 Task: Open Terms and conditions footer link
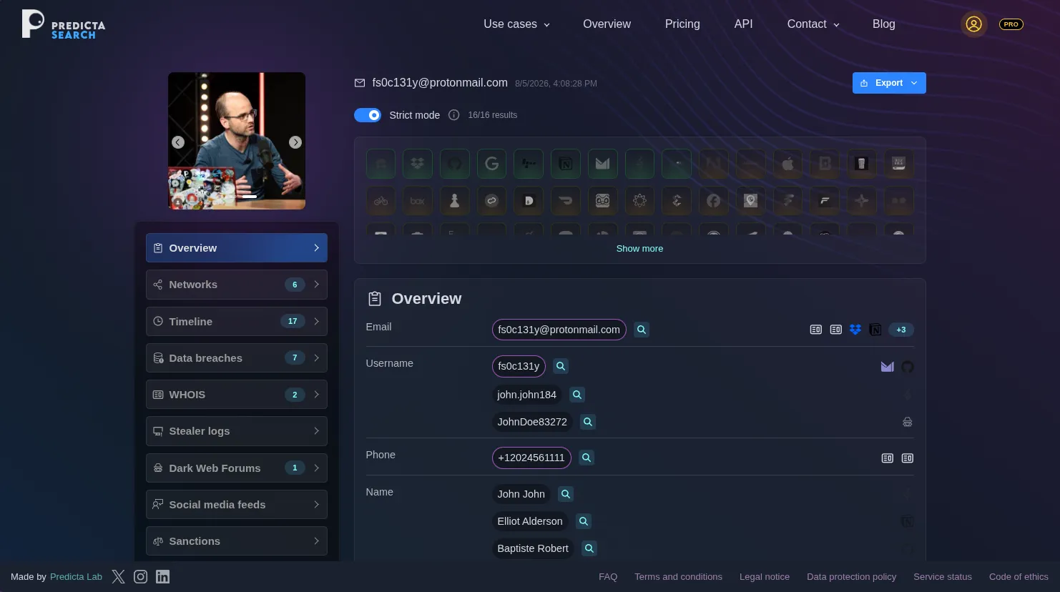[678, 577]
